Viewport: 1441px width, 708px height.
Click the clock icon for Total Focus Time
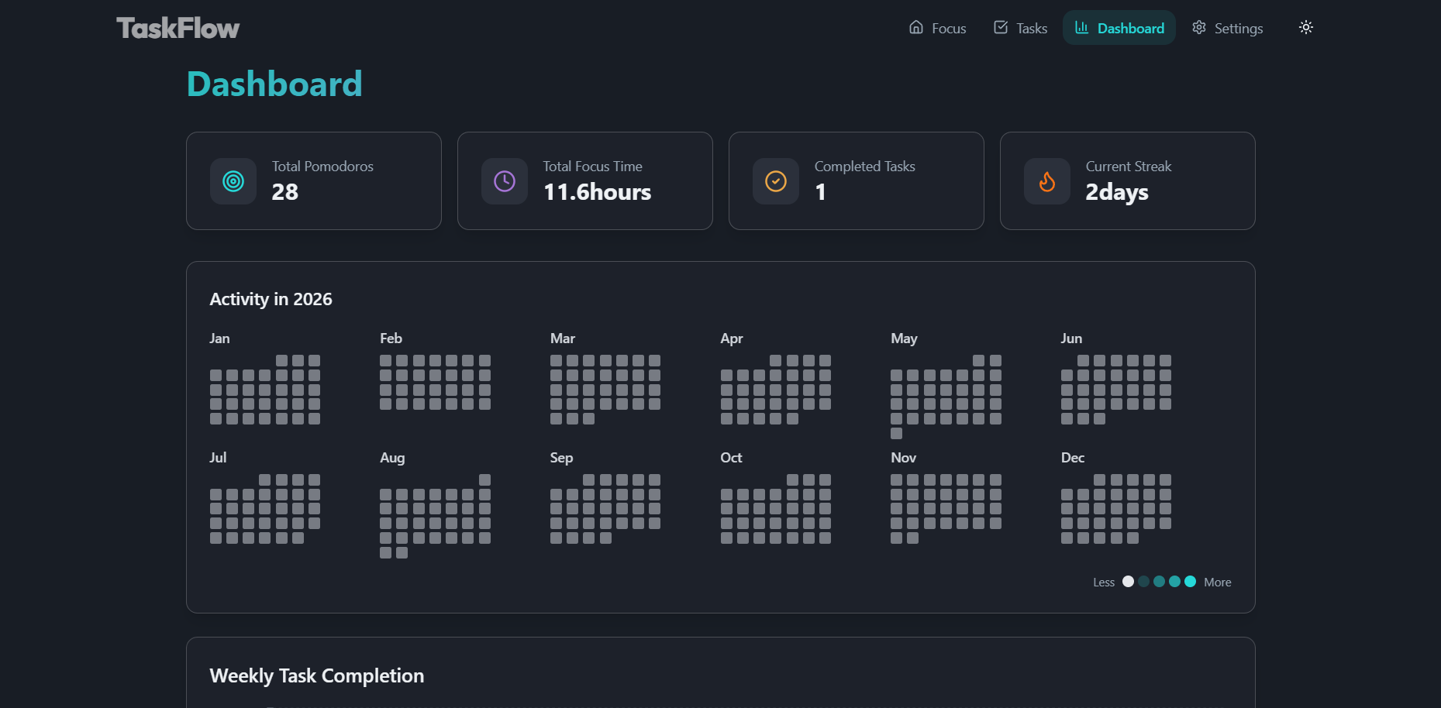(x=505, y=181)
